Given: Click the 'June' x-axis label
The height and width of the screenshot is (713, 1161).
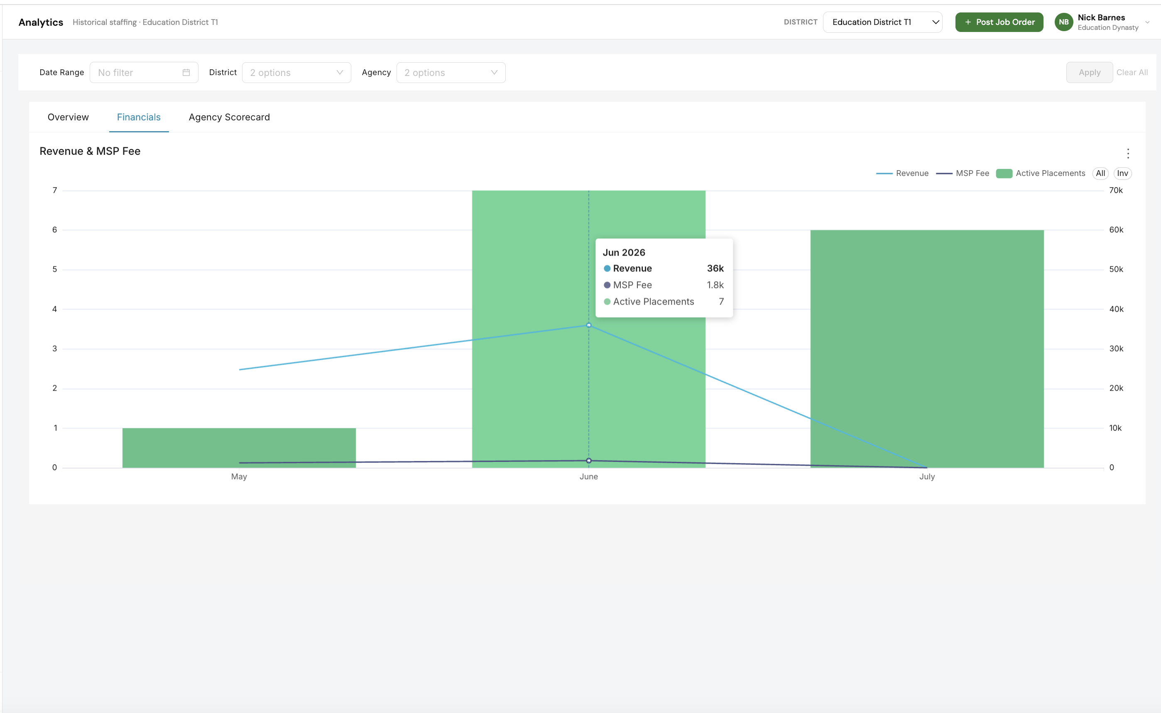Looking at the screenshot, I should [588, 477].
